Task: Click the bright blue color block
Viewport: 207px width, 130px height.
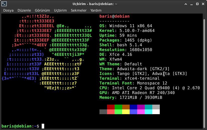Action: tap(133, 112)
